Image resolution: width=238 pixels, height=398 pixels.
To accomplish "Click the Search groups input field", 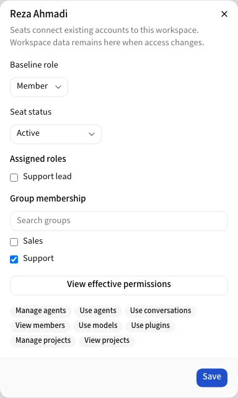I will (x=119, y=221).
